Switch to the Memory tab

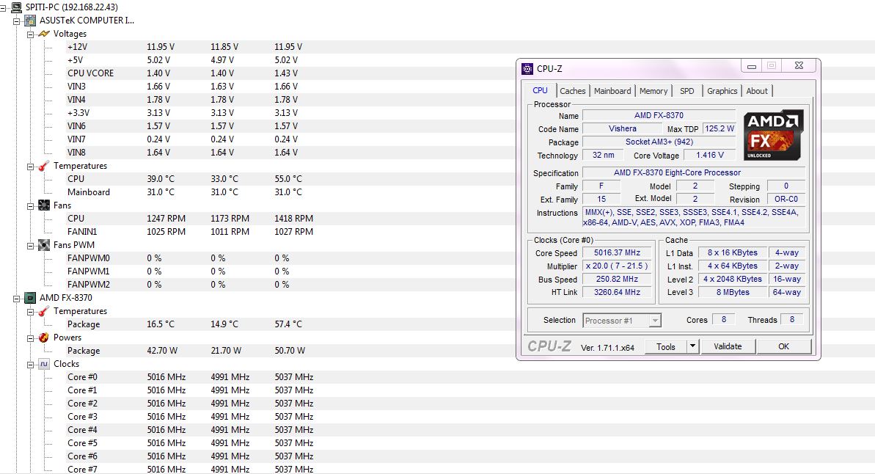tap(653, 91)
